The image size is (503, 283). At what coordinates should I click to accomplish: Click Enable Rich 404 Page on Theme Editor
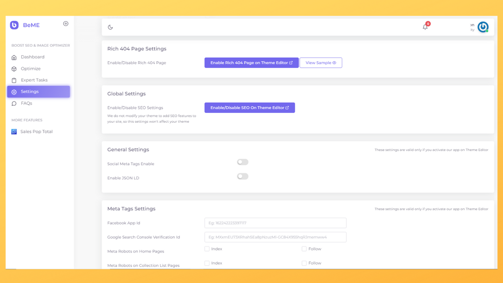click(251, 63)
